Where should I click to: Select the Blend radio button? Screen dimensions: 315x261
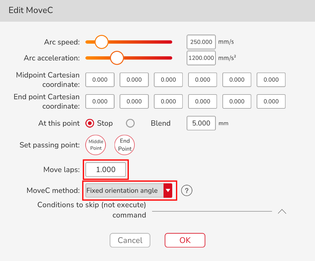(130, 123)
